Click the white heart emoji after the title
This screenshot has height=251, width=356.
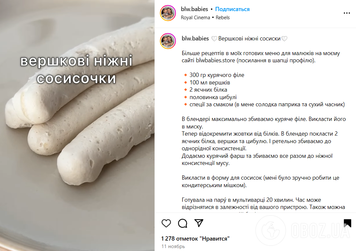(x=284, y=39)
